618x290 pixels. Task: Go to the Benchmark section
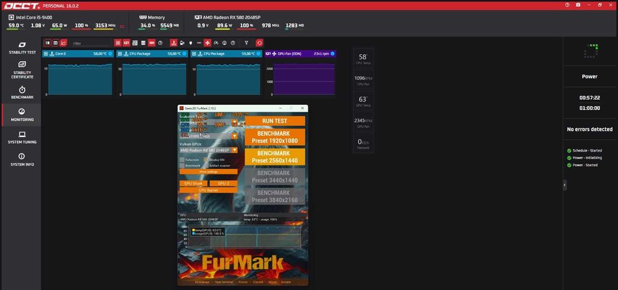click(x=22, y=93)
